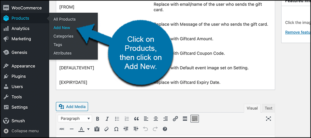The width and height of the screenshot is (311, 138).
Task: Open product Tags from the submenu
Action: 58,45
